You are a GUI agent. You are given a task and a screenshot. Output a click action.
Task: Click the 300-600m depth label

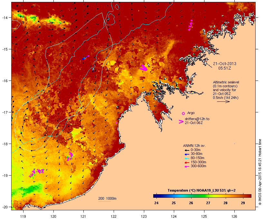click(x=198, y=166)
